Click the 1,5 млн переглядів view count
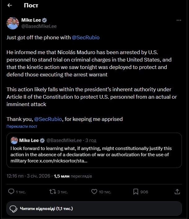Image resolution: width=189 pixels, height=219 pixels. (73, 176)
